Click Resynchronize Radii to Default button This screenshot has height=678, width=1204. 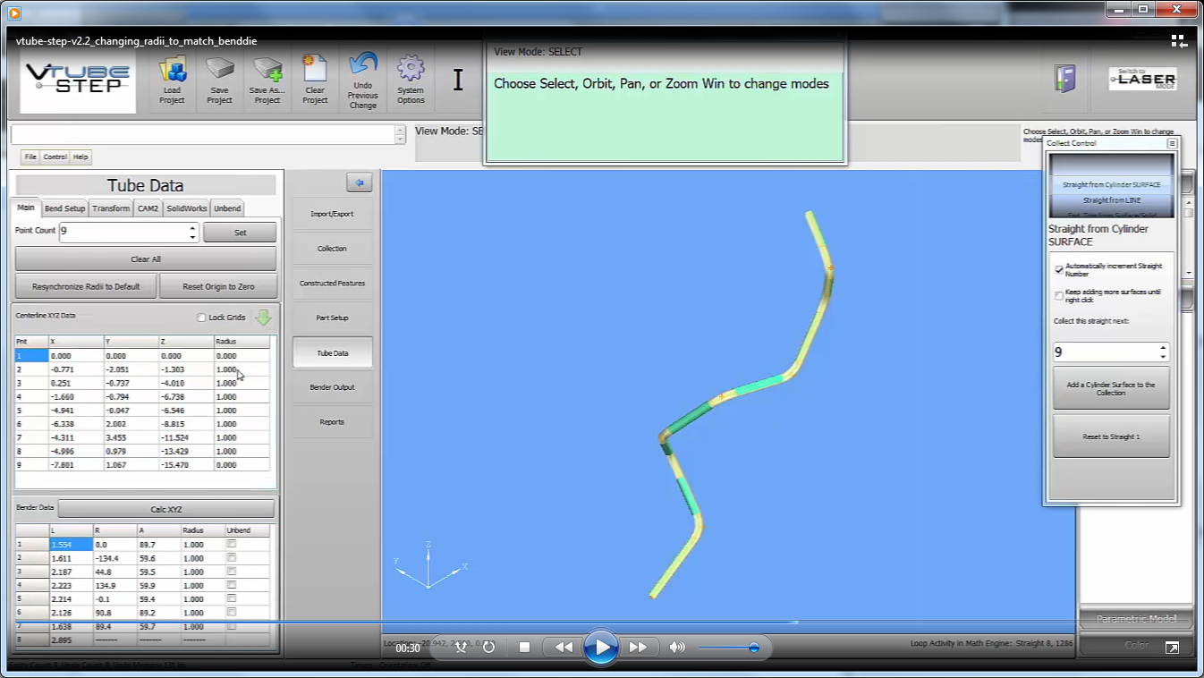86,287
